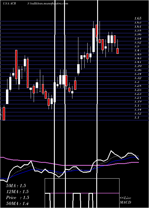
Task: Select the 5MA : 1.5 readout
Action: [x=16, y=186]
